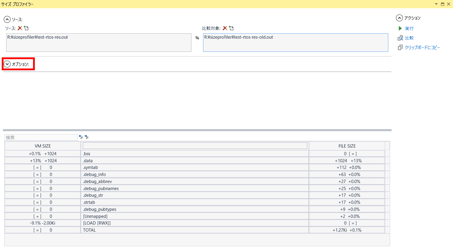Screen dimensions: 453x248
Task: Swap source and comparison target files
Action: 197,38
